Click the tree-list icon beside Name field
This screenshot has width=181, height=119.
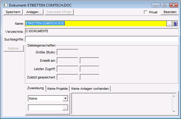pyautogui.click(x=175, y=24)
